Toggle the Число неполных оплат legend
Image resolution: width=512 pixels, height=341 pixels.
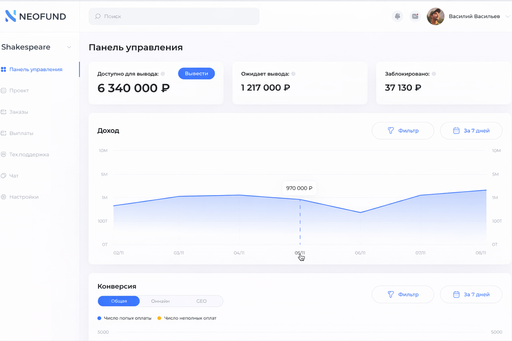point(187,318)
